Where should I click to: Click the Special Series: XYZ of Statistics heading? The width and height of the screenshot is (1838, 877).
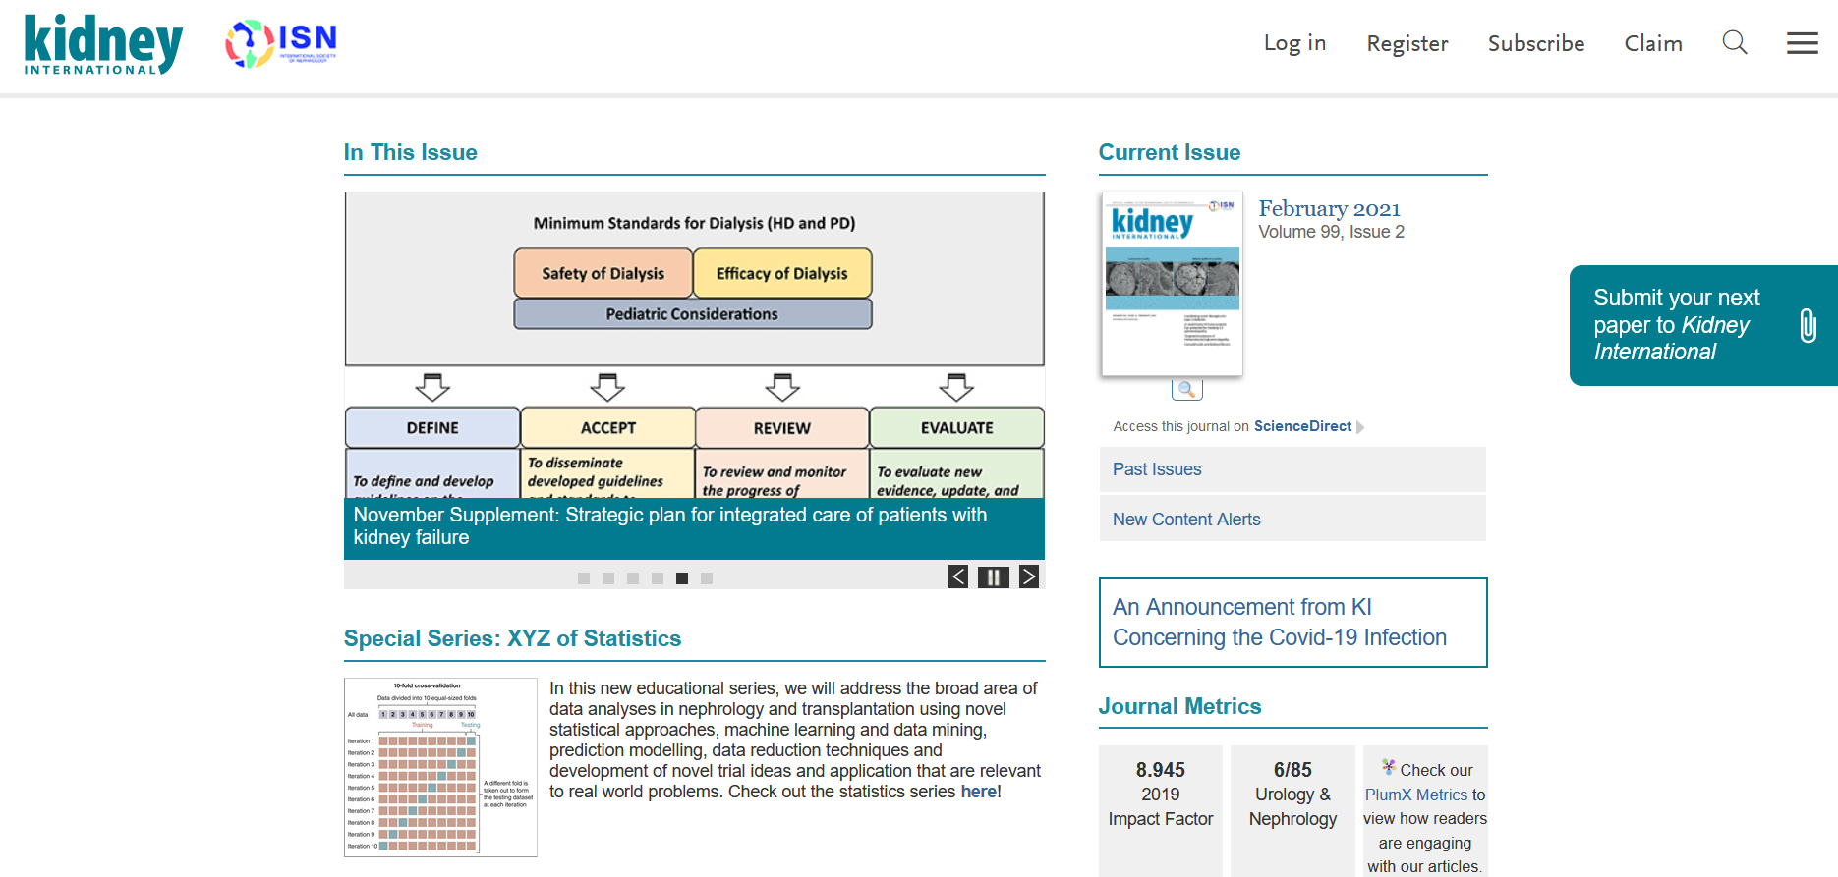[512, 638]
